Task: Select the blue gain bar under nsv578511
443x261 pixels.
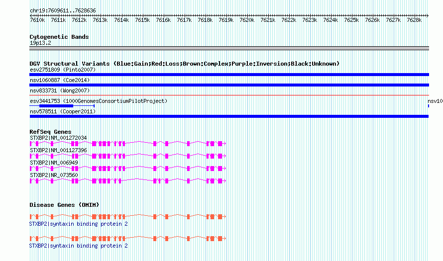Action: coord(229,116)
